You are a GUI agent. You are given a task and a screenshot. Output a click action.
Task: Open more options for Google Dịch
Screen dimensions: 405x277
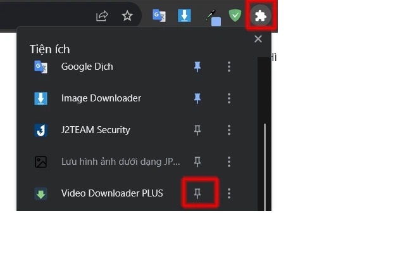[x=229, y=67]
